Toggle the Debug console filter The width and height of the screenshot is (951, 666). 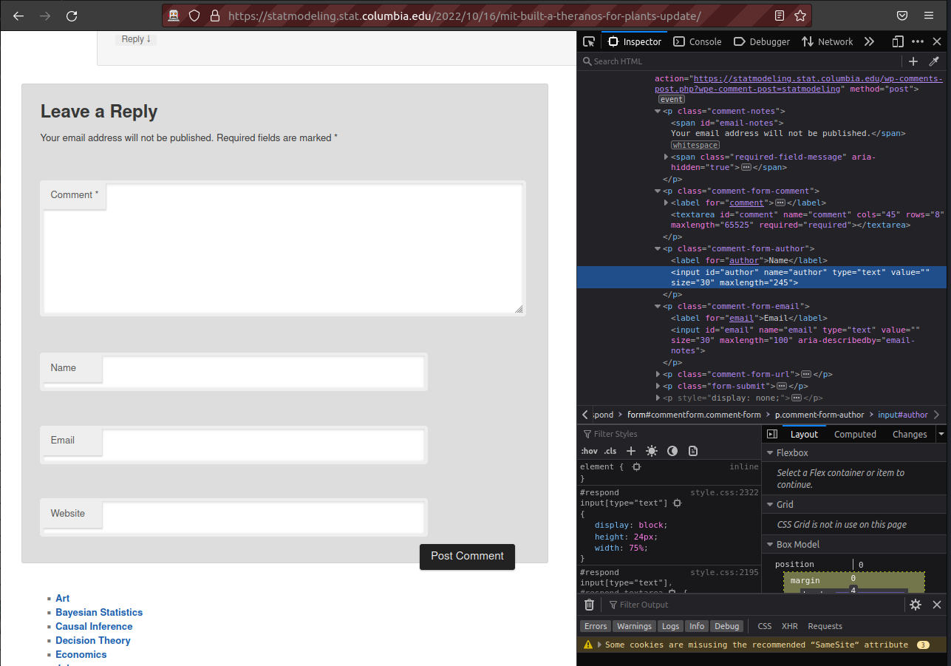tap(726, 626)
